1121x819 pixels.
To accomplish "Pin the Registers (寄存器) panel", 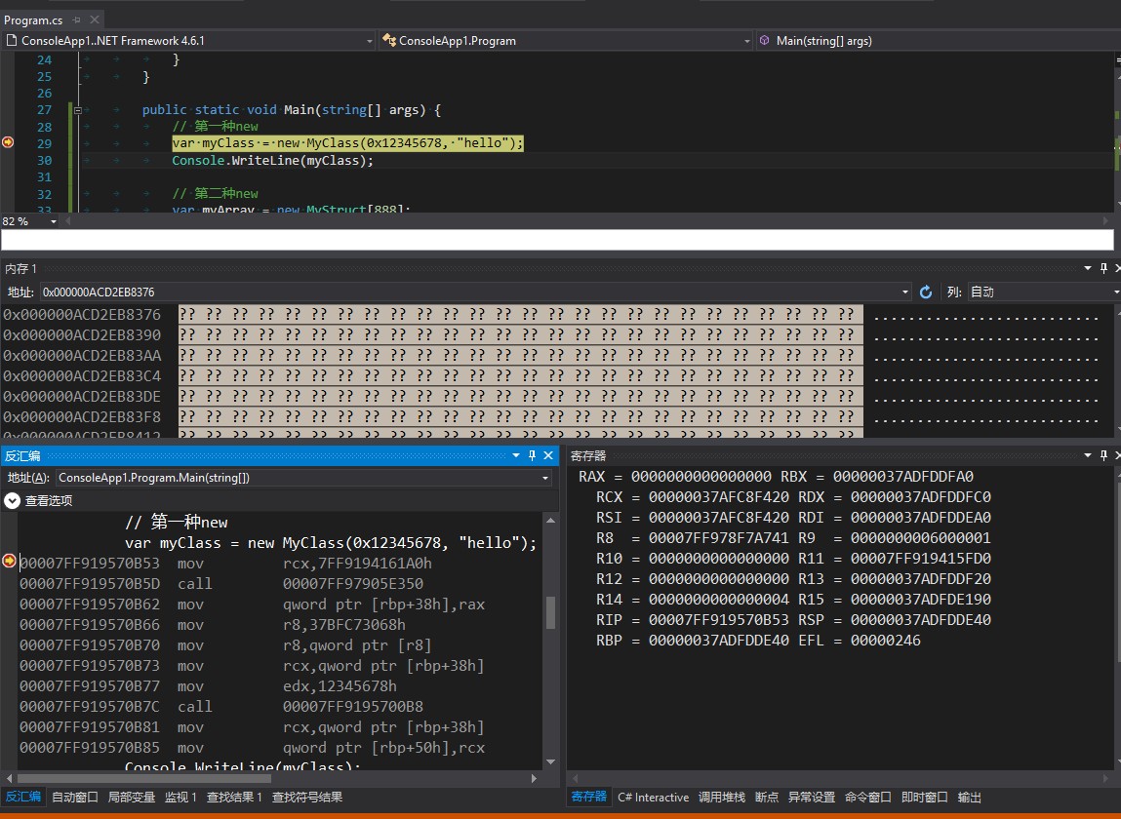I will coord(1103,455).
